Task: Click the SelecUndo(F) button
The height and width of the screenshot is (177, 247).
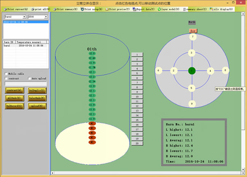Action: (x=37, y=98)
